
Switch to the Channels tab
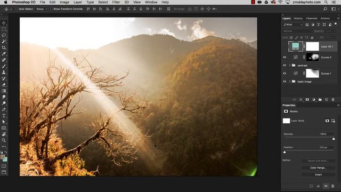click(311, 18)
